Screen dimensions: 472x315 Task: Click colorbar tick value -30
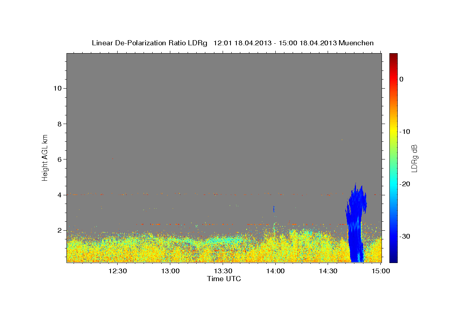coord(405,236)
